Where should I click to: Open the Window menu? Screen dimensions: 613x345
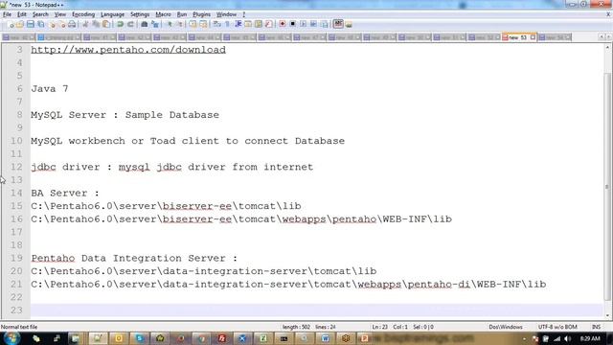[226, 14]
